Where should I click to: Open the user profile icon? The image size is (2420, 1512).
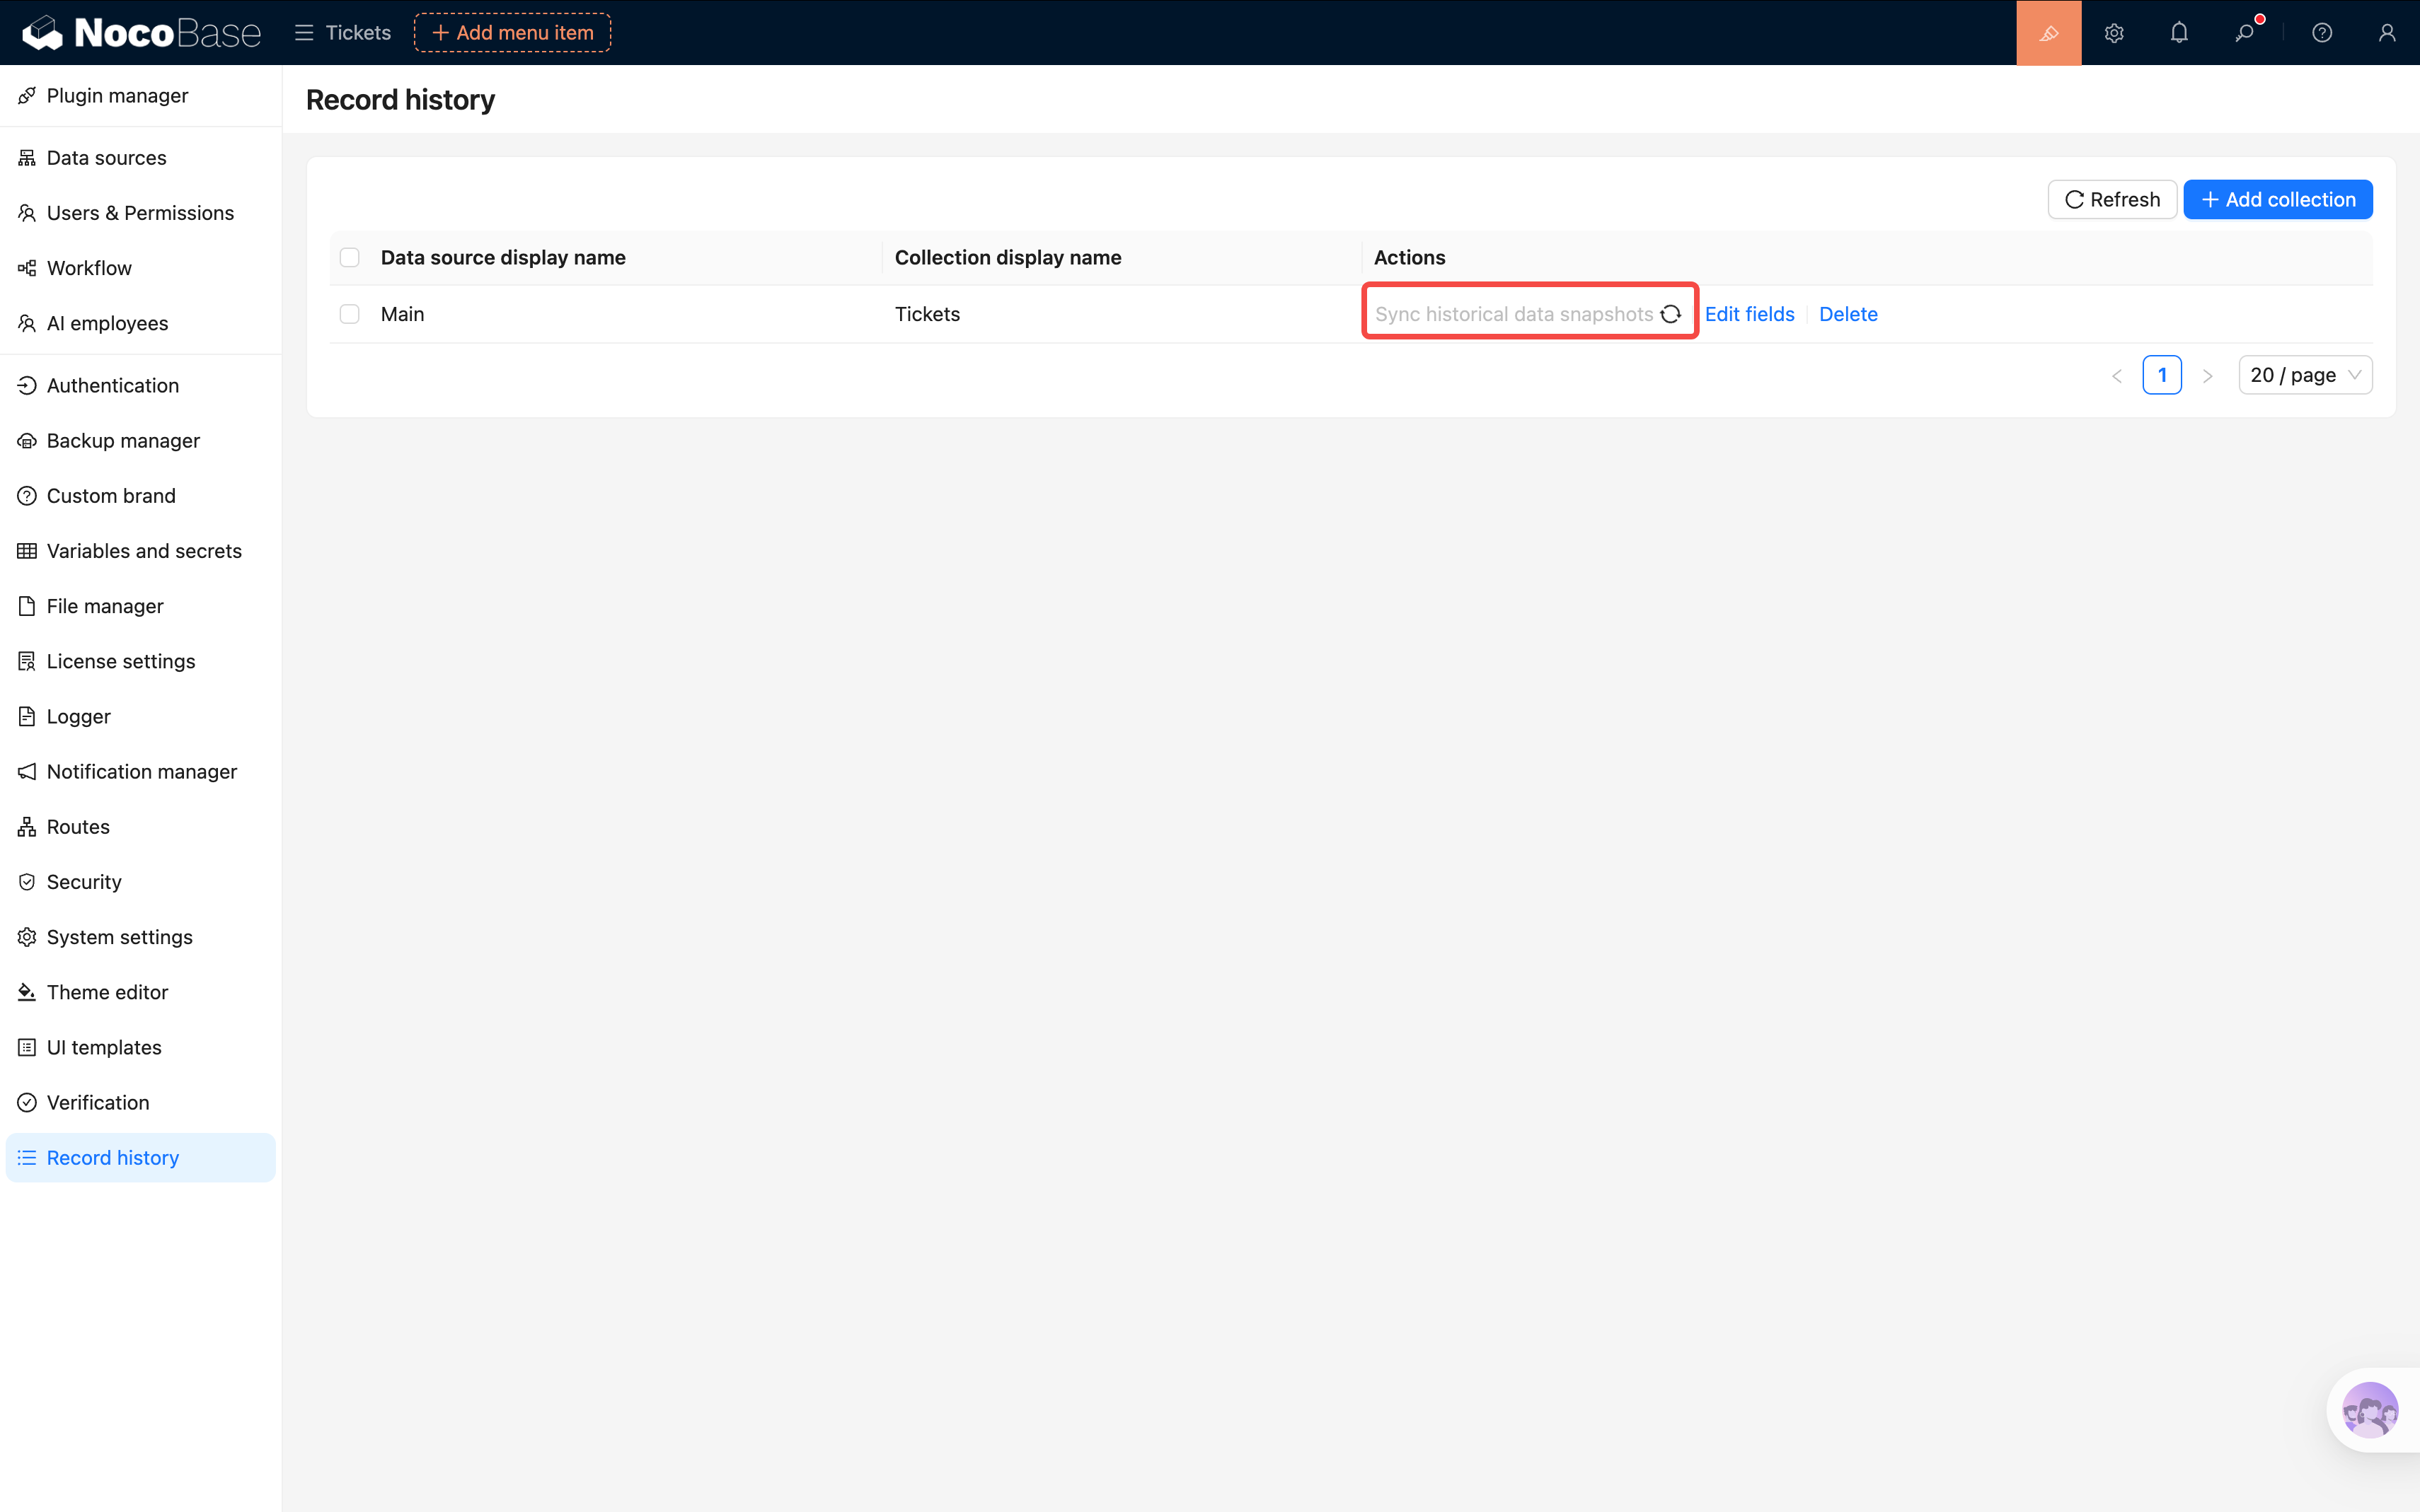2387,33
